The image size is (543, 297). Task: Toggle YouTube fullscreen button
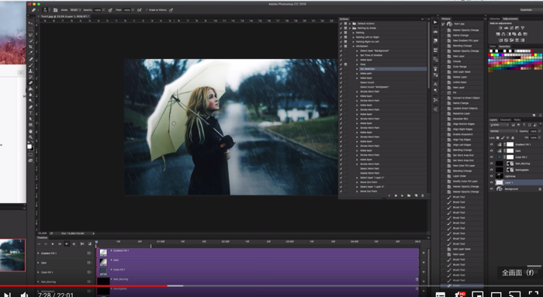click(534, 294)
